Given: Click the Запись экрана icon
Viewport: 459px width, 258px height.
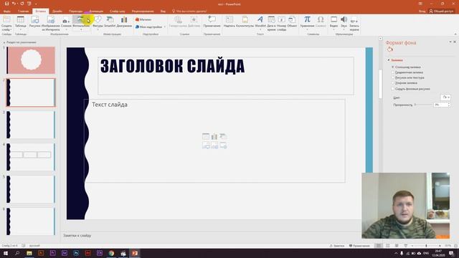Looking at the screenshot, I should pyautogui.click(x=354, y=24).
